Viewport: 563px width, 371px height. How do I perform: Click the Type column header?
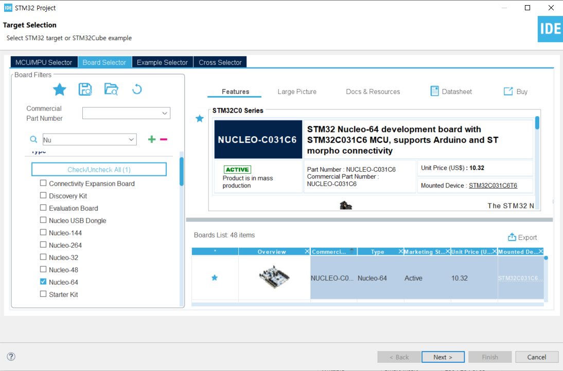coord(377,252)
